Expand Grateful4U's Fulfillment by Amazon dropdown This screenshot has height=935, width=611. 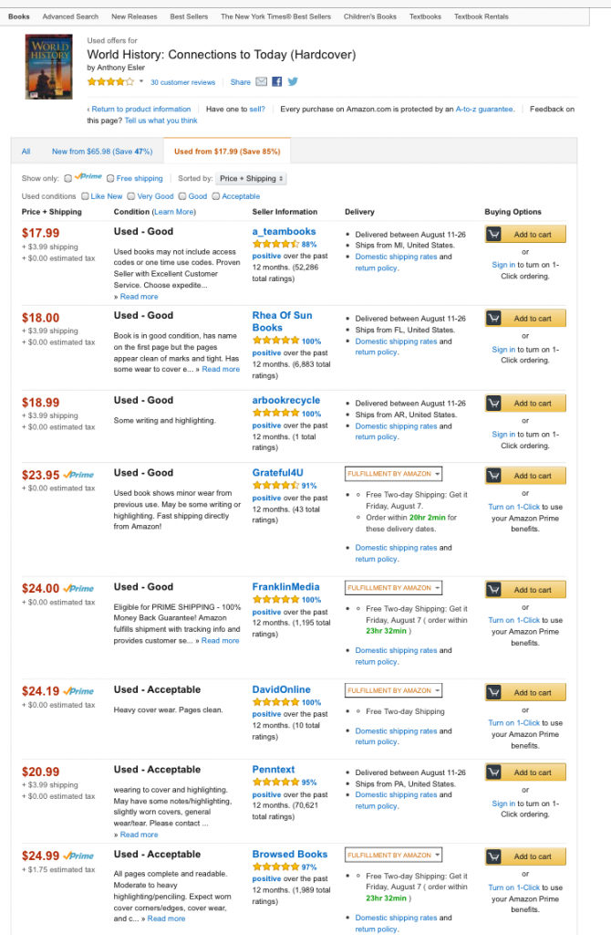click(x=393, y=474)
